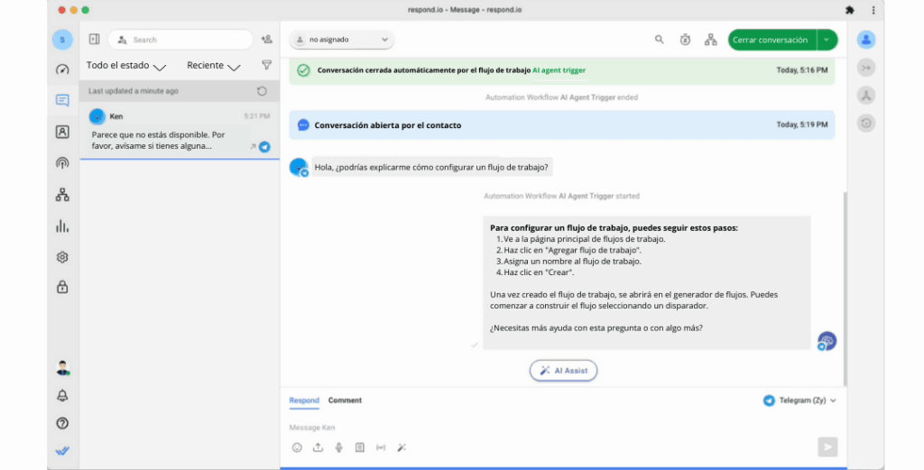Click the workflow shortcut icon in header
The height and width of the screenshot is (470, 924).
pos(711,40)
